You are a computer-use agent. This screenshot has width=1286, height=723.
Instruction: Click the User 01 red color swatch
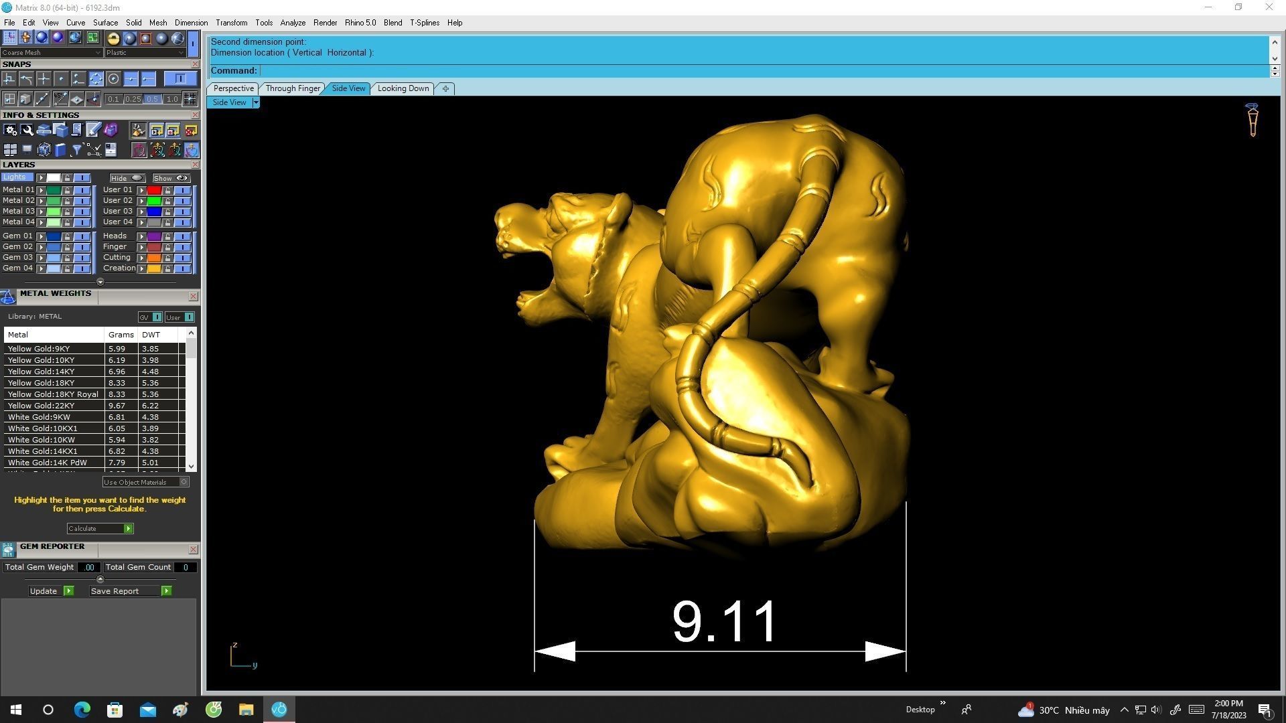click(x=154, y=190)
